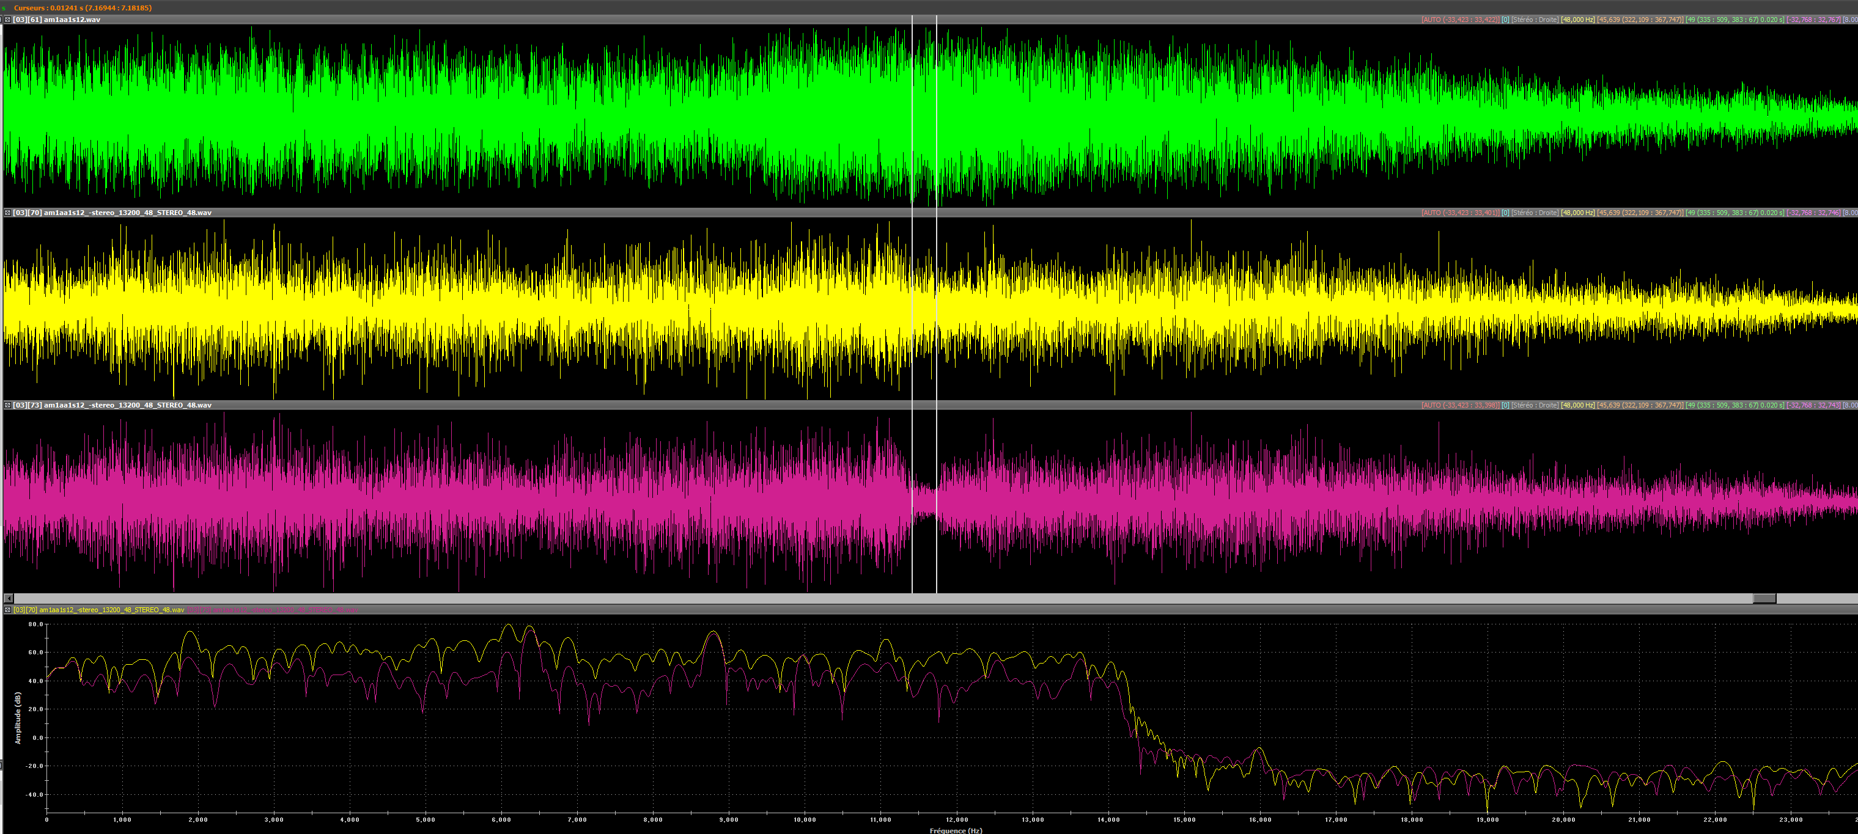Select the green am1aa1s12.wav track title
The height and width of the screenshot is (834, 1858).
(57, 20)
